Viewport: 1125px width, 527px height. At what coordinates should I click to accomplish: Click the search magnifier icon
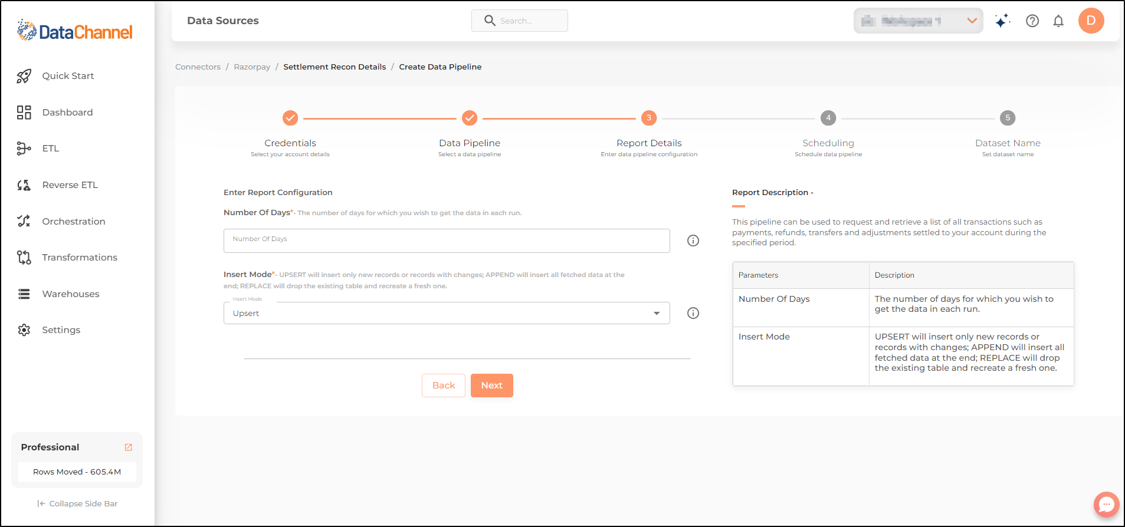490,21
